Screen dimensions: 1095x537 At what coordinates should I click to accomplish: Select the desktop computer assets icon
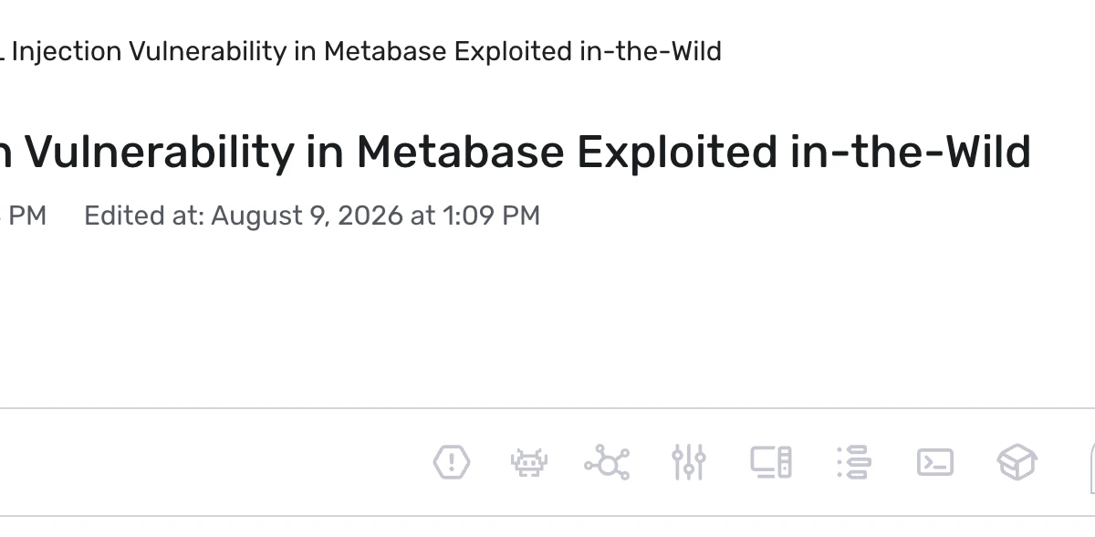click(771, 463)
